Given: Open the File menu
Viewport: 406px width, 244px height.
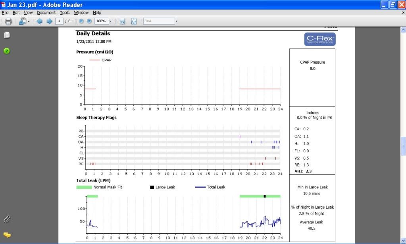Looking at the screenshot, I should 5,13.
